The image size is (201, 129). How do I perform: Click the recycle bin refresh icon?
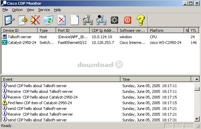[48, 20]
